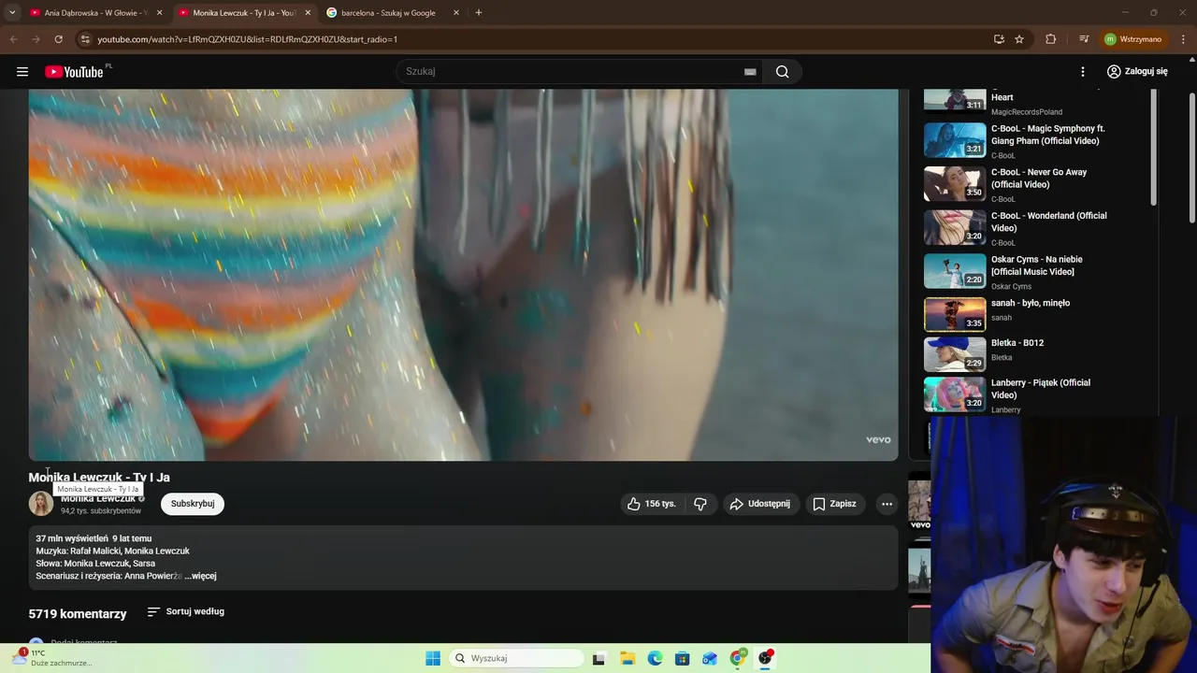Screen dimensions: 1197x673
Task: Open YouTube settings three-dot menu
Action: click(1083, 72)
